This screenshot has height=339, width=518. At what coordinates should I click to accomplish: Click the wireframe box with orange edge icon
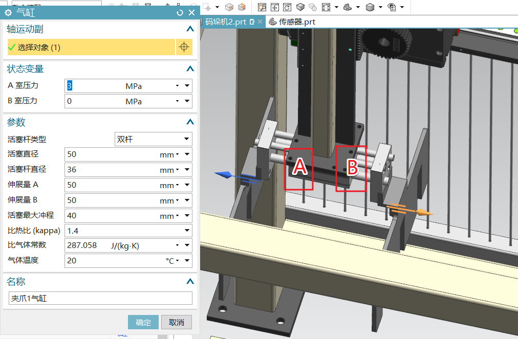[x=229, y=7]
